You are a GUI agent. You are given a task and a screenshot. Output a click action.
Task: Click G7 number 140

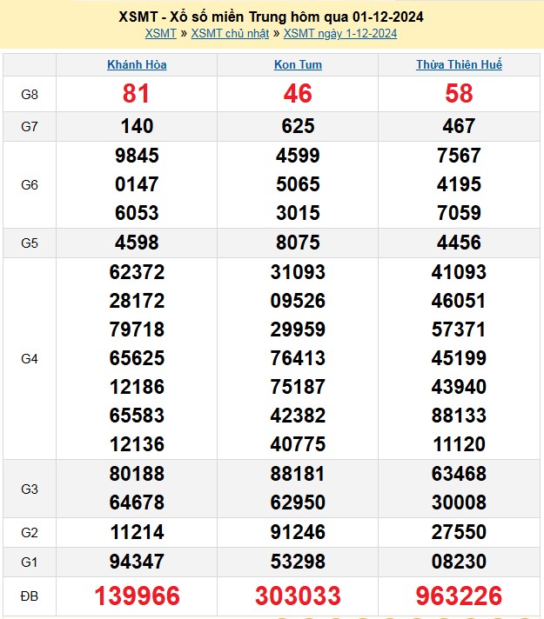pyautogui.click(x=137, y=126)
